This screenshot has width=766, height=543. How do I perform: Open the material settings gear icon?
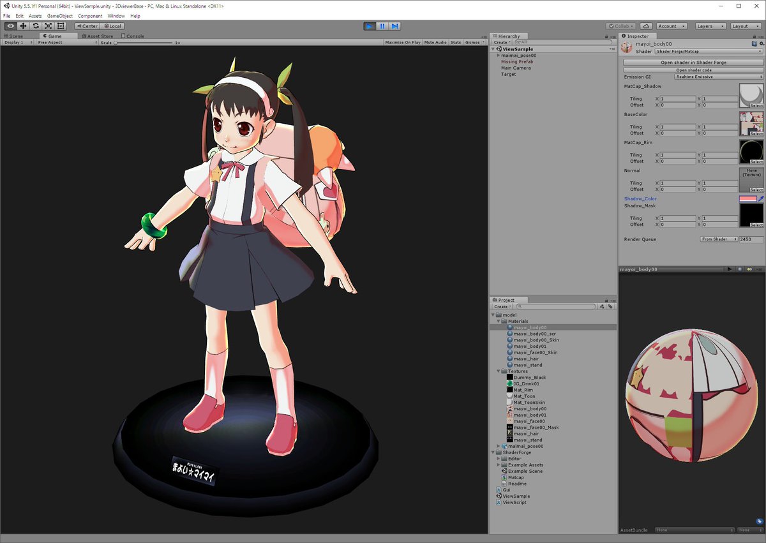[761, 43]
